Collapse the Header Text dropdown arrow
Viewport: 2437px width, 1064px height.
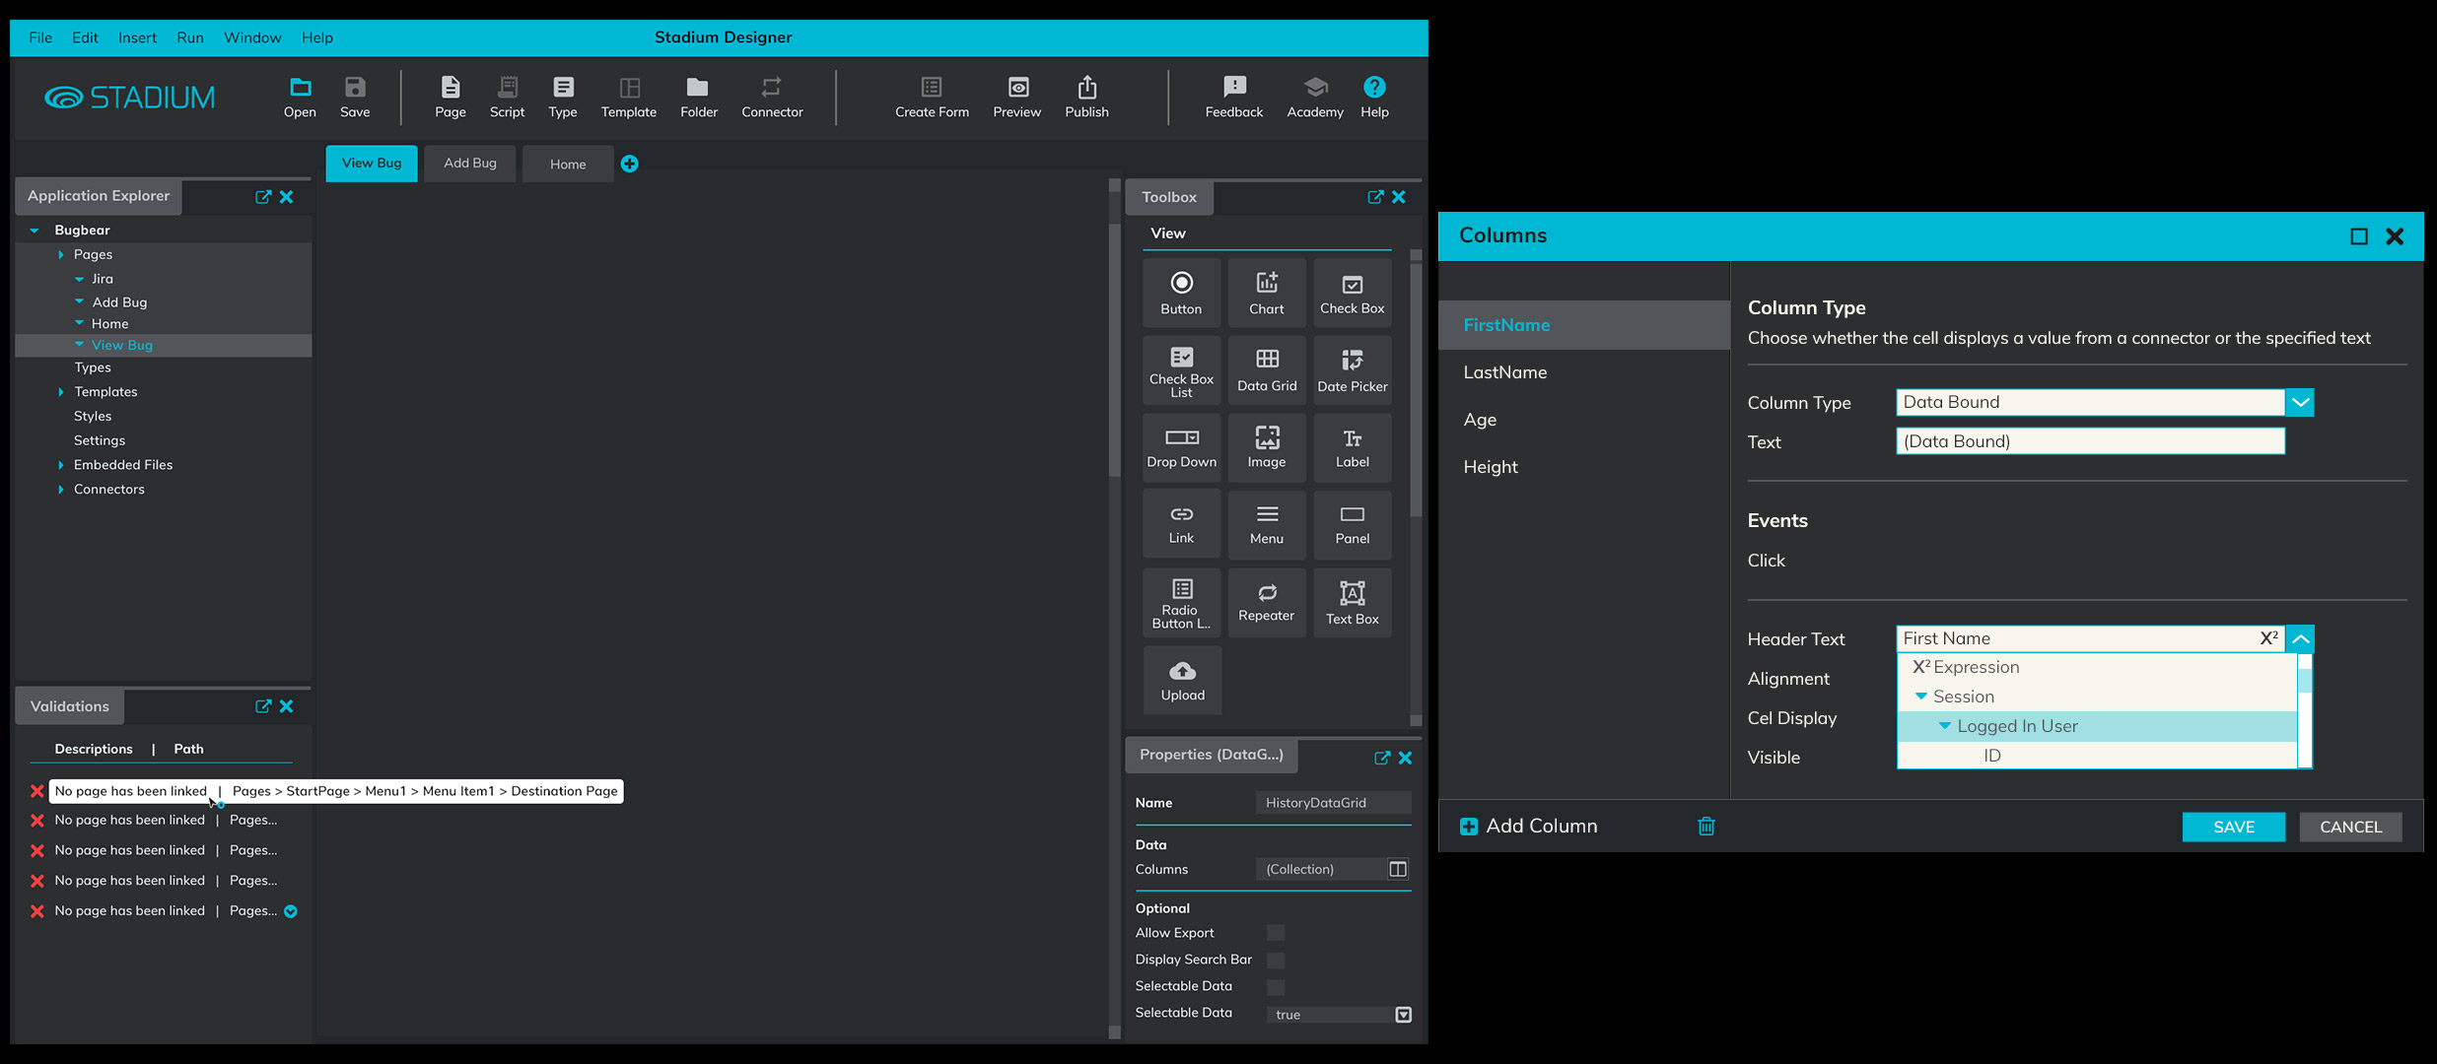pos(2300,638)
